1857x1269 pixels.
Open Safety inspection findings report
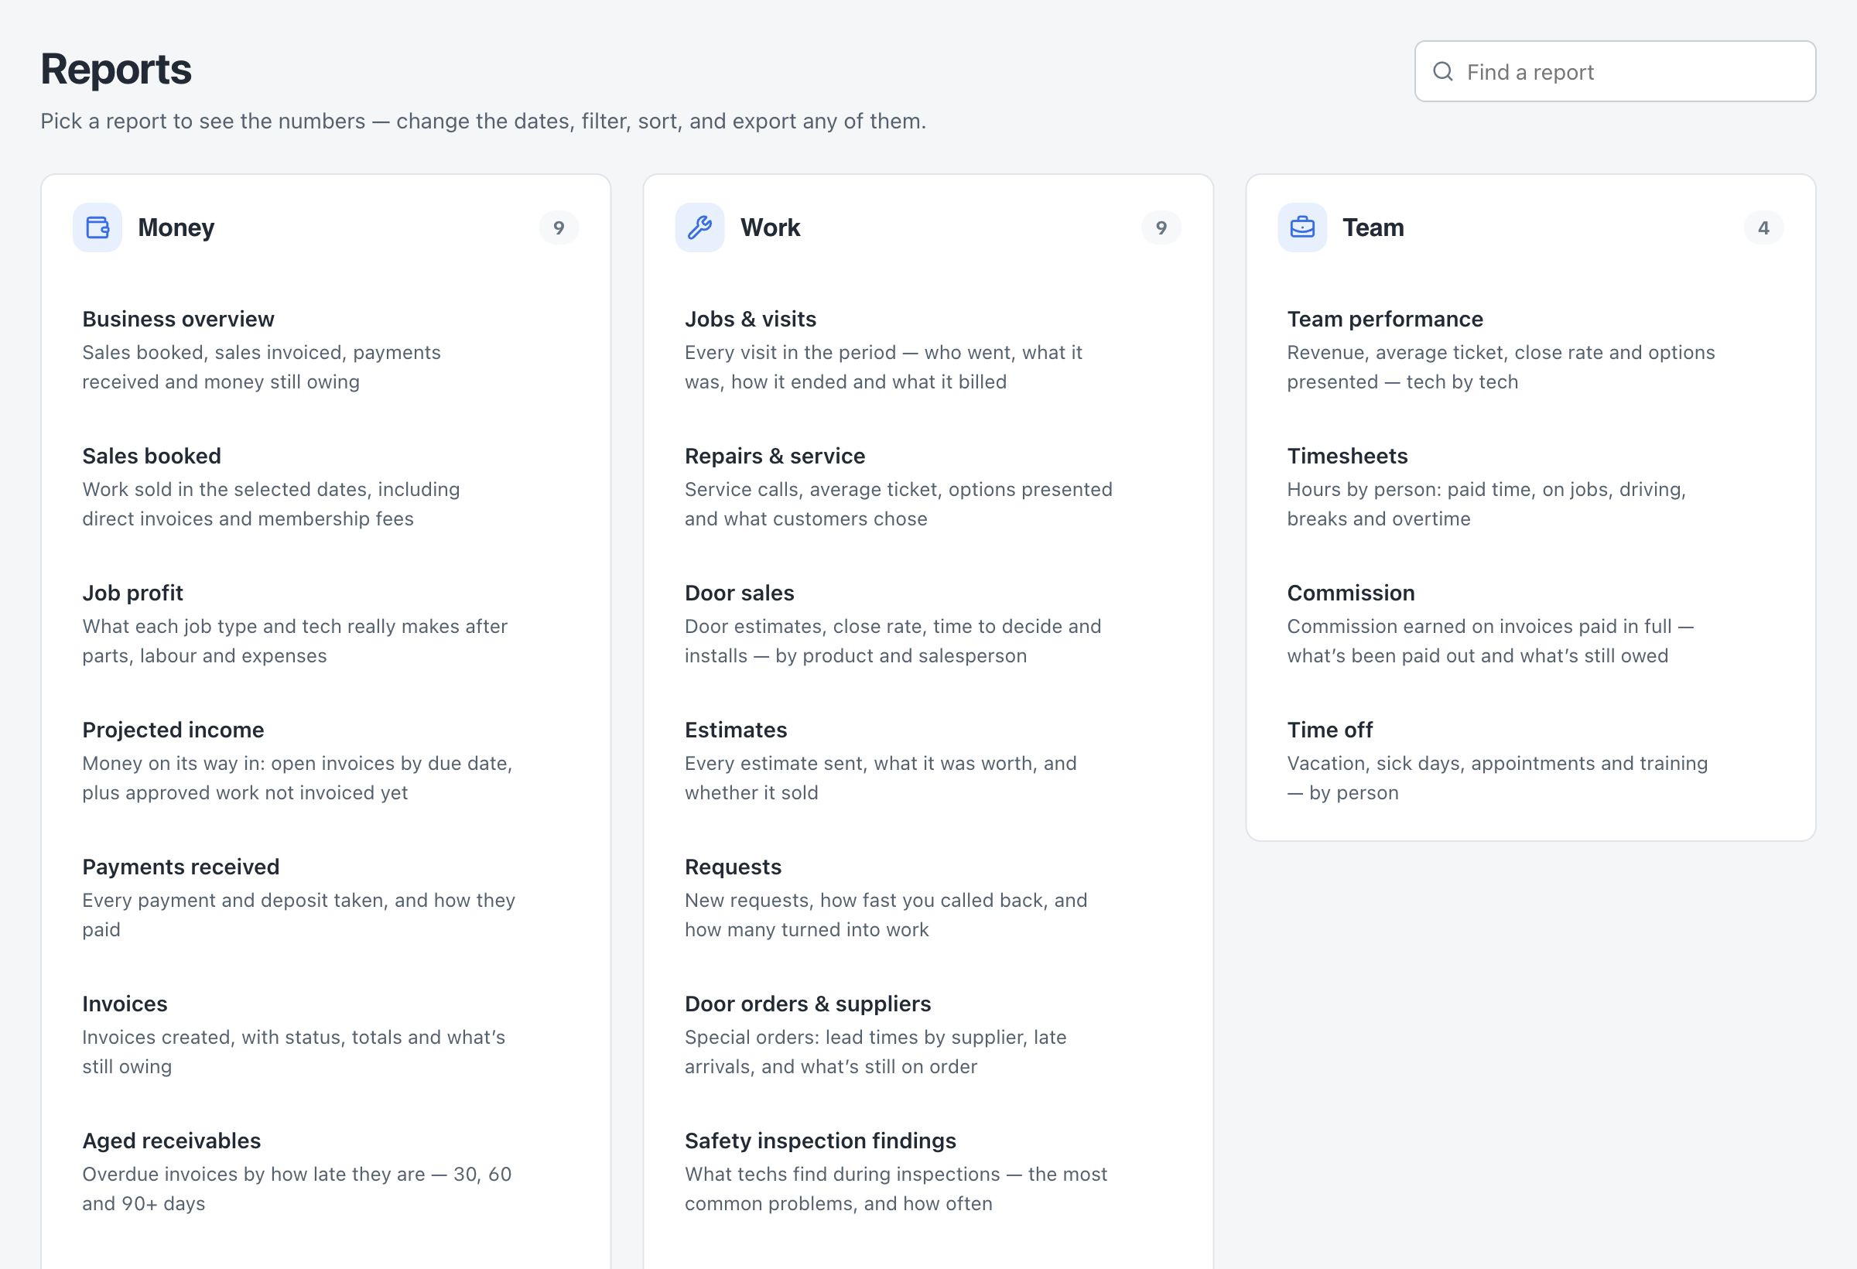click(929, 1172)
